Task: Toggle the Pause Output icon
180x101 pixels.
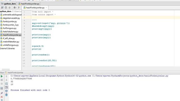Action: coord(2,84)
